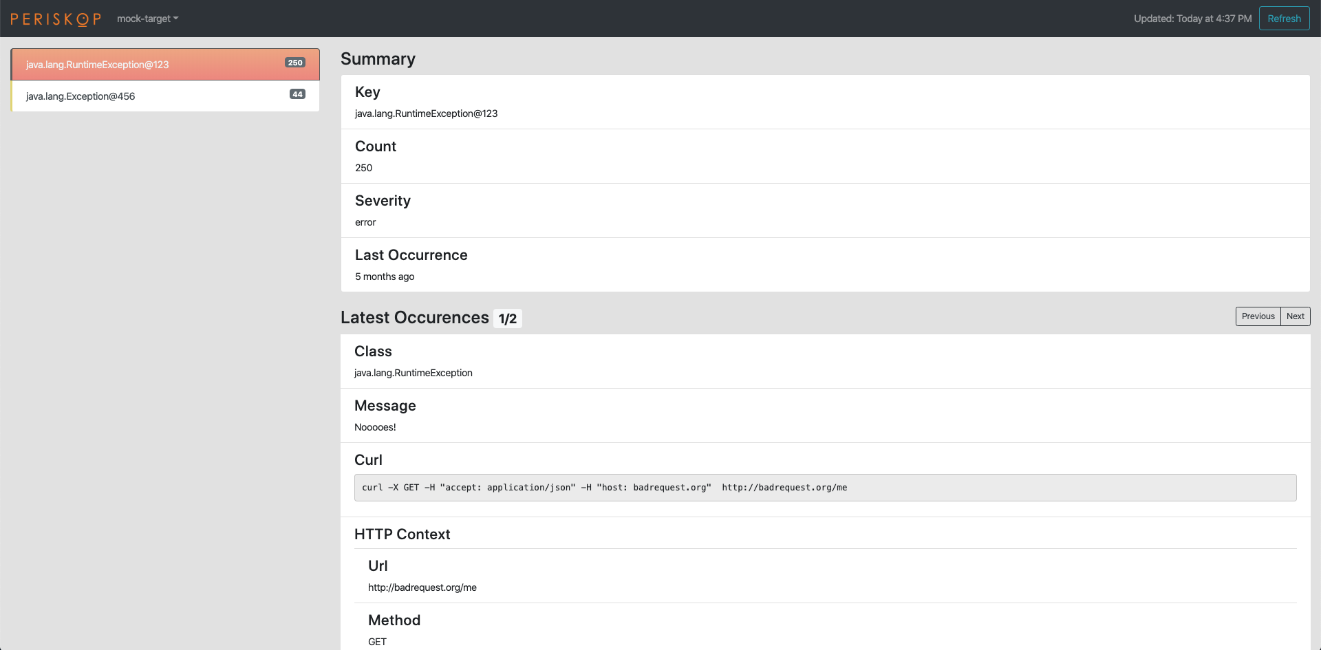1321x650 pixels.
Task: Click the http://badrequest.org/me Url value
Action: point(422,587)
